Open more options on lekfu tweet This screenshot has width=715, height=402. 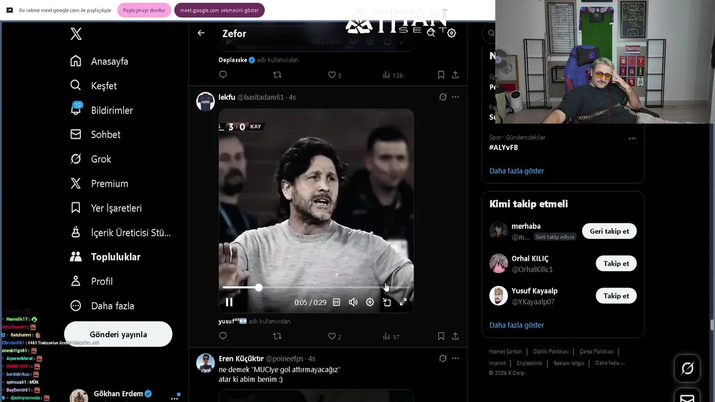455,97
